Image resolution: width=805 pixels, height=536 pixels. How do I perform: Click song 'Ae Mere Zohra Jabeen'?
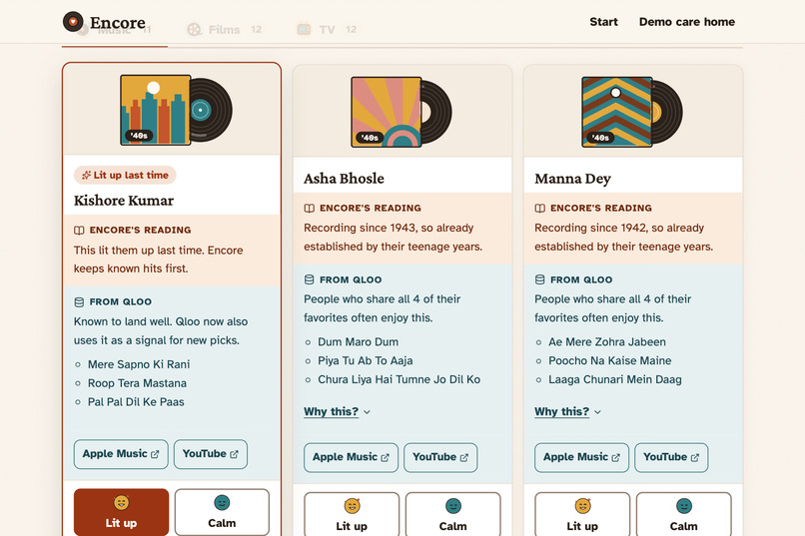[x=607, y=342]
